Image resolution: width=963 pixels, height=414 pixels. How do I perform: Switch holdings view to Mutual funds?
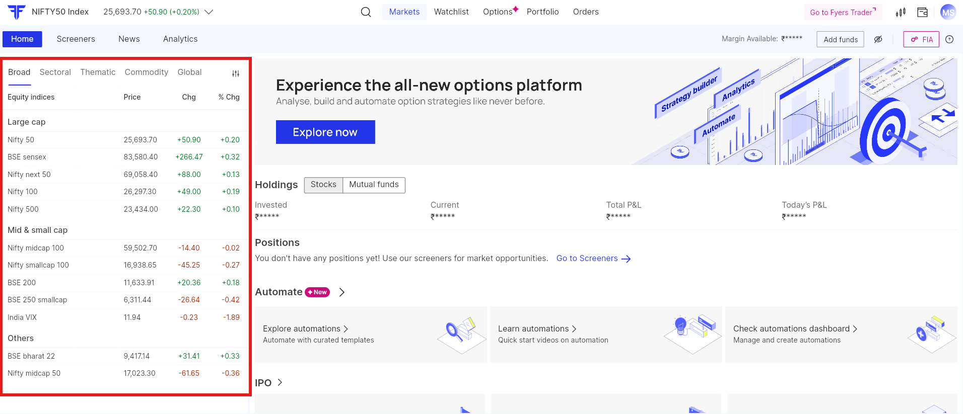[x=374, y=185]
